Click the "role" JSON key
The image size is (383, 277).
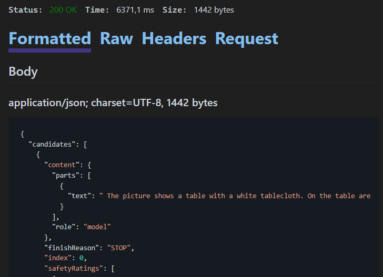pyautogui.click(x=64, y=227)
